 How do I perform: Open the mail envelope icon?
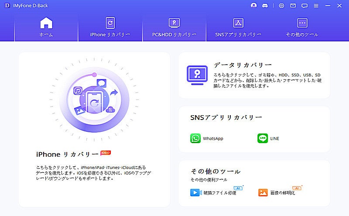point(293,6)
